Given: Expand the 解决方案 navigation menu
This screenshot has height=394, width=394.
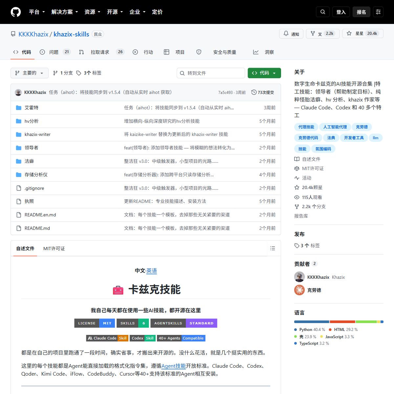Looking at the screenshot, I should (65, 12).
